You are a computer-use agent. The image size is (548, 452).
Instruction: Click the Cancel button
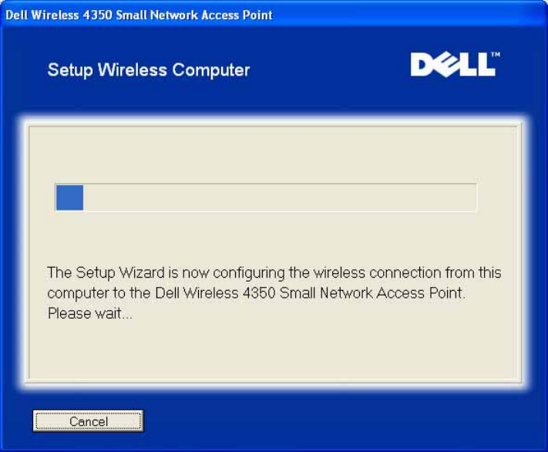tap(89, 421)
